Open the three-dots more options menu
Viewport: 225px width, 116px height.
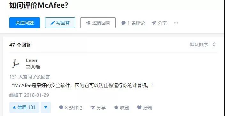176,23
